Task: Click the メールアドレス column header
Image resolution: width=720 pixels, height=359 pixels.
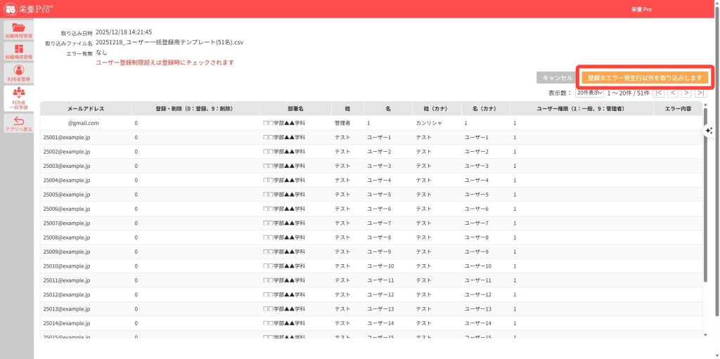Action: click(86, 109)
